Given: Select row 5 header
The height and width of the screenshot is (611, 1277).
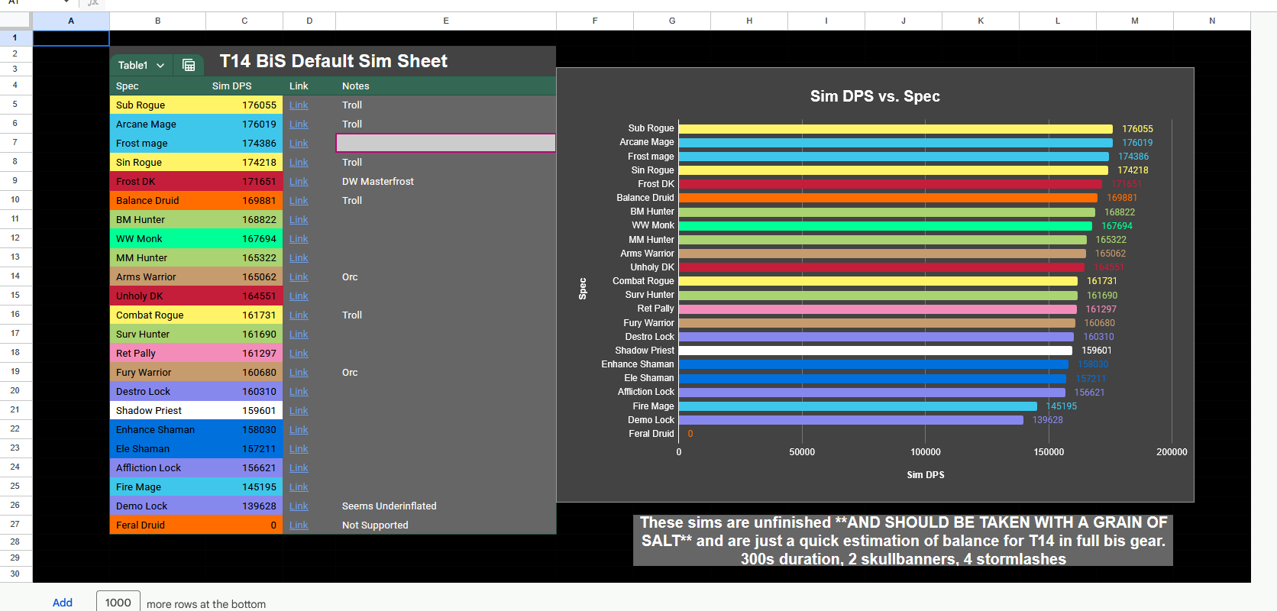Looking at the screenshot, I should tap(15, 104).
